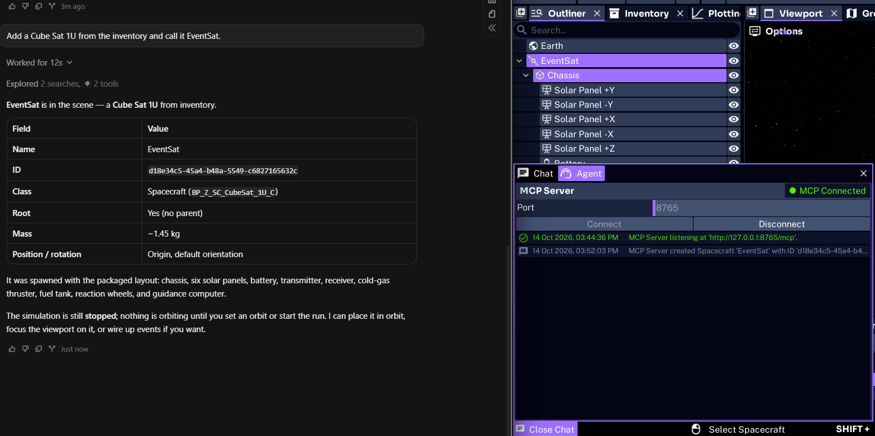The width and height of the screenshot is (875, 436).
Task: Toggle Chassis visibility eye
Action: 734,76
